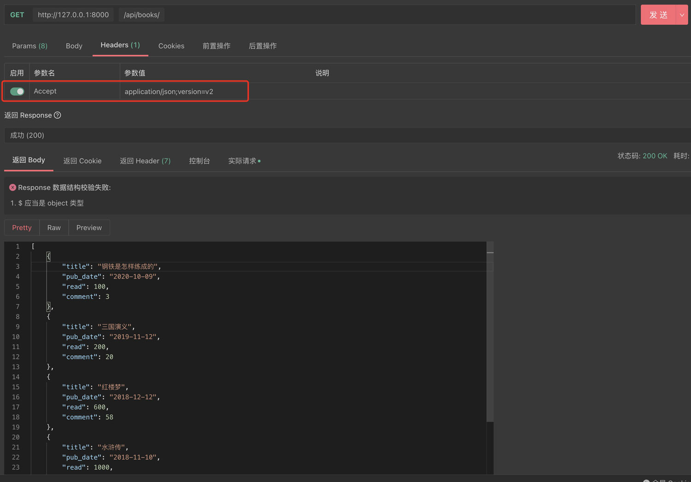This screenshot has width=691, height=482.
Task: Click the response body vertical scrollbar
Action: (490, 336)
